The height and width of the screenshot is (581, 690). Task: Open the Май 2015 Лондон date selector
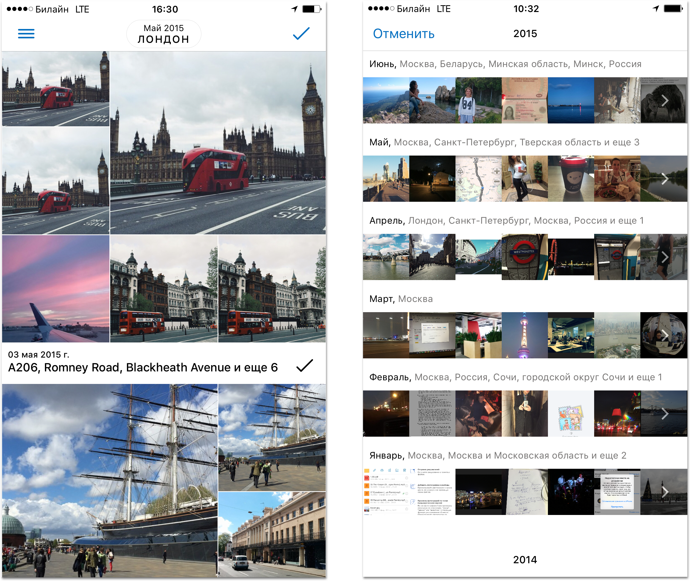[x=164, y=34]
